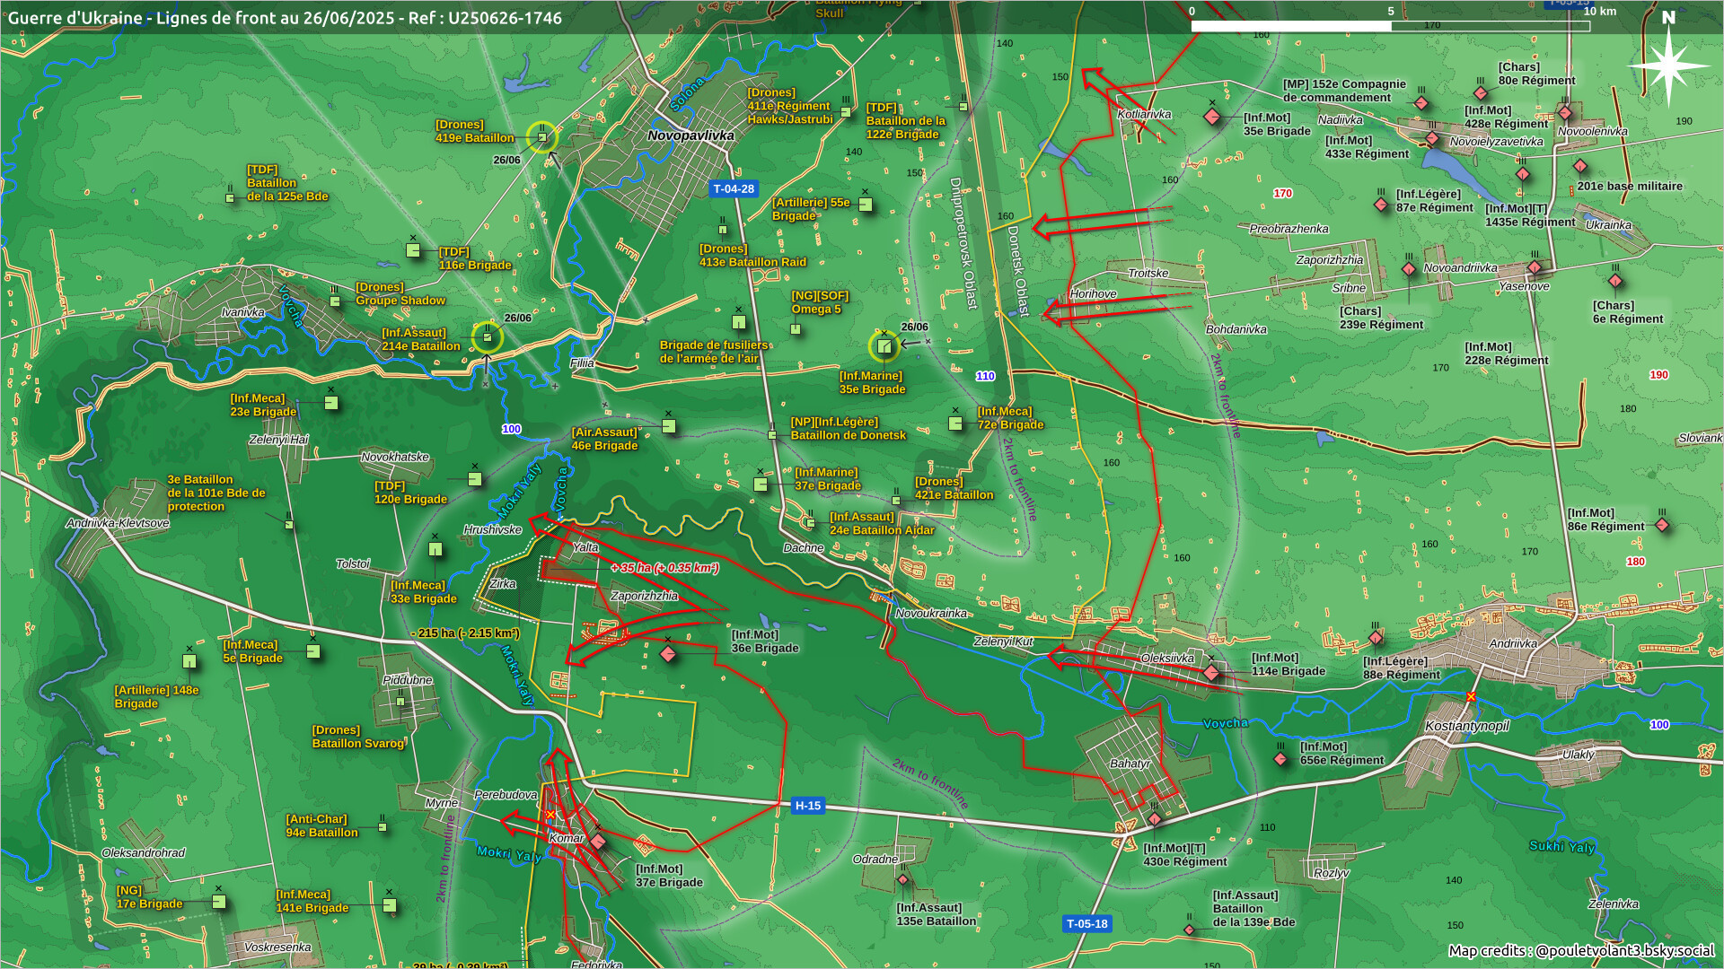This screenshot has height=969, width=1724.
Task: Click the Oleksandrohrad label
Action: pyautogui.click(x=143, y=852)
